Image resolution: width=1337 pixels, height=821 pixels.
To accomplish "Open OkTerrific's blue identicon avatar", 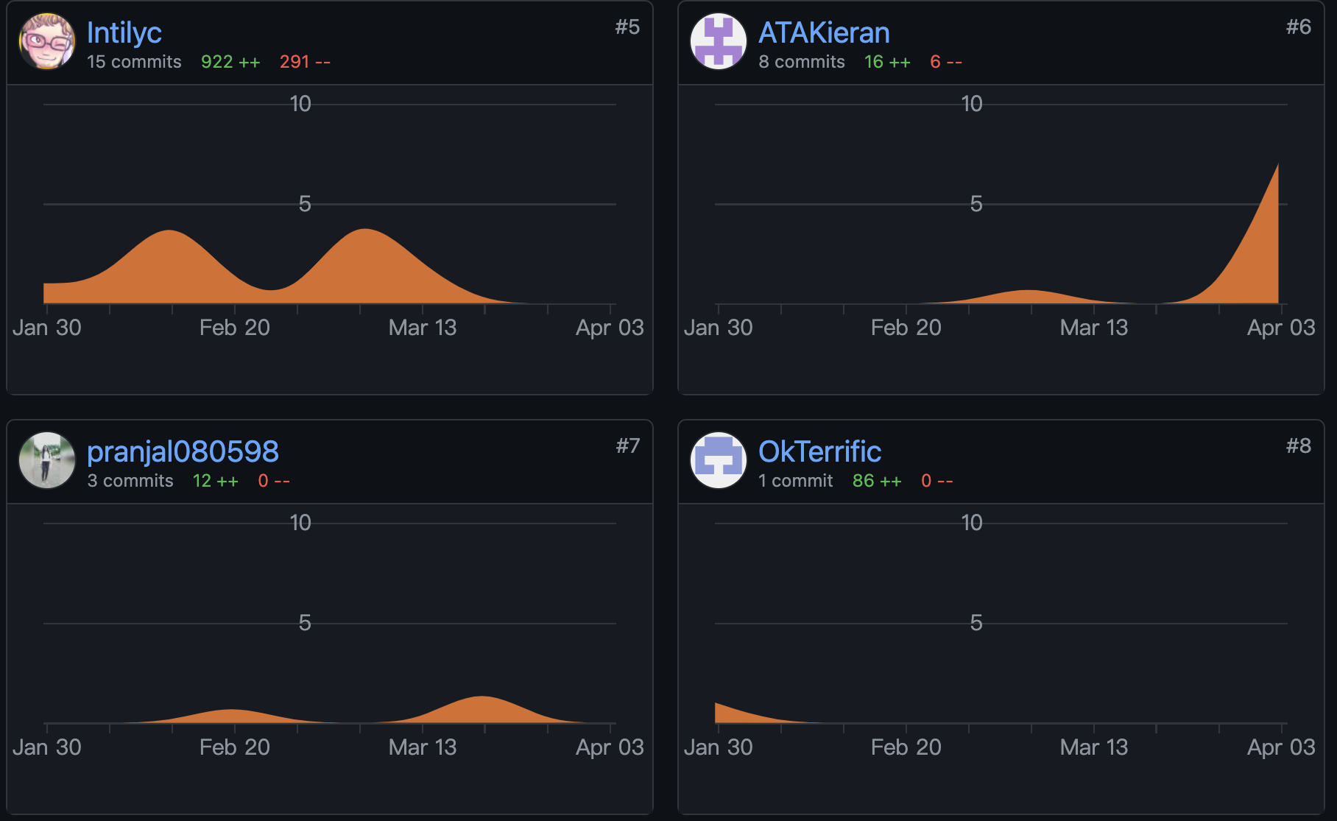I will [x=719, y=461].
